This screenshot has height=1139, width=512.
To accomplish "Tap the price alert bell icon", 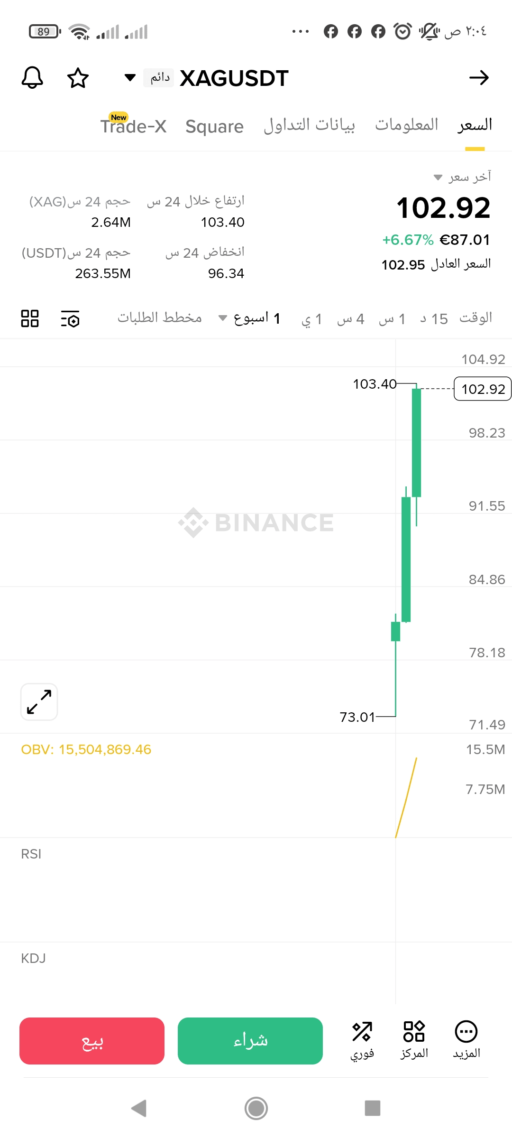I will pos(32,78).
